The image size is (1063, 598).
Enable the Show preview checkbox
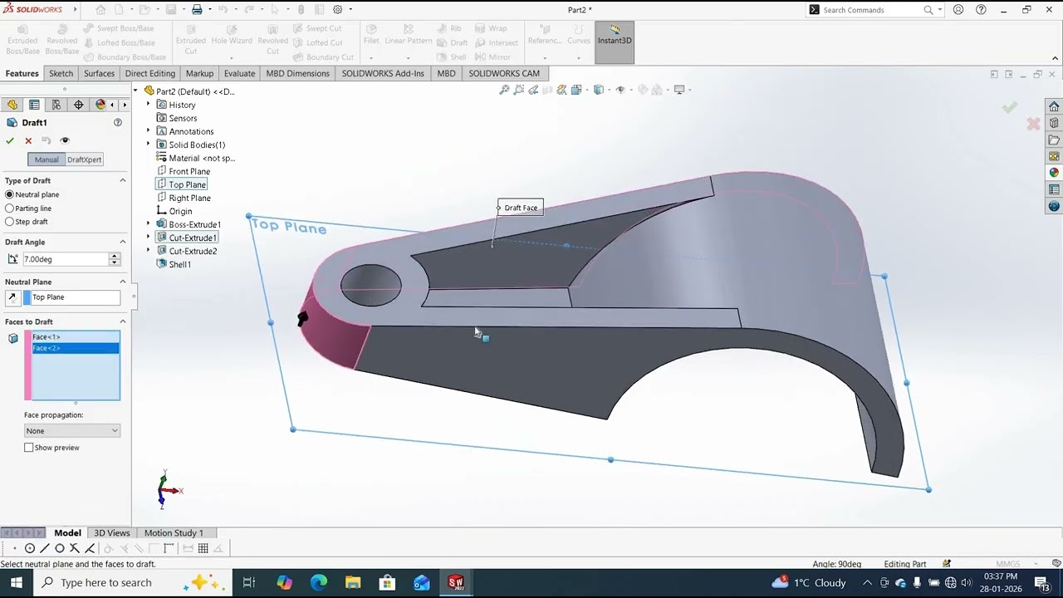tap(29, 448)
